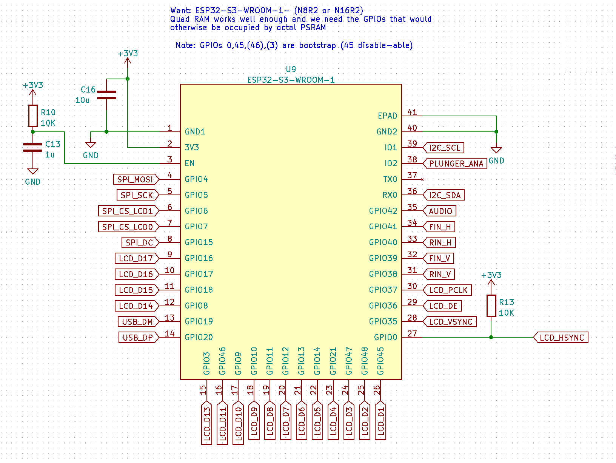This screenshot has width=616, height=463.
Task: Click the LCD_PCLK label on GPIO37
Action: click(448, 290)
